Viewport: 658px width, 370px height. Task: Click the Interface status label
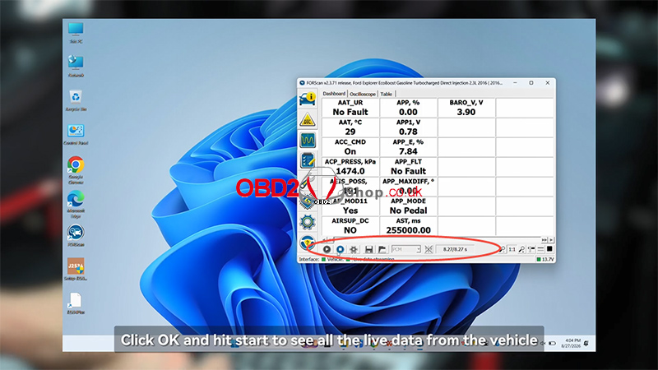[x=309, y=259]
